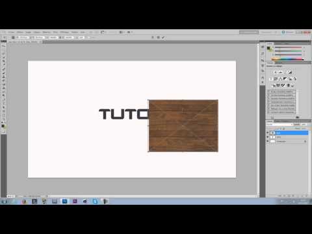Open the View Extras dropdown in application bar

point(103,32)
